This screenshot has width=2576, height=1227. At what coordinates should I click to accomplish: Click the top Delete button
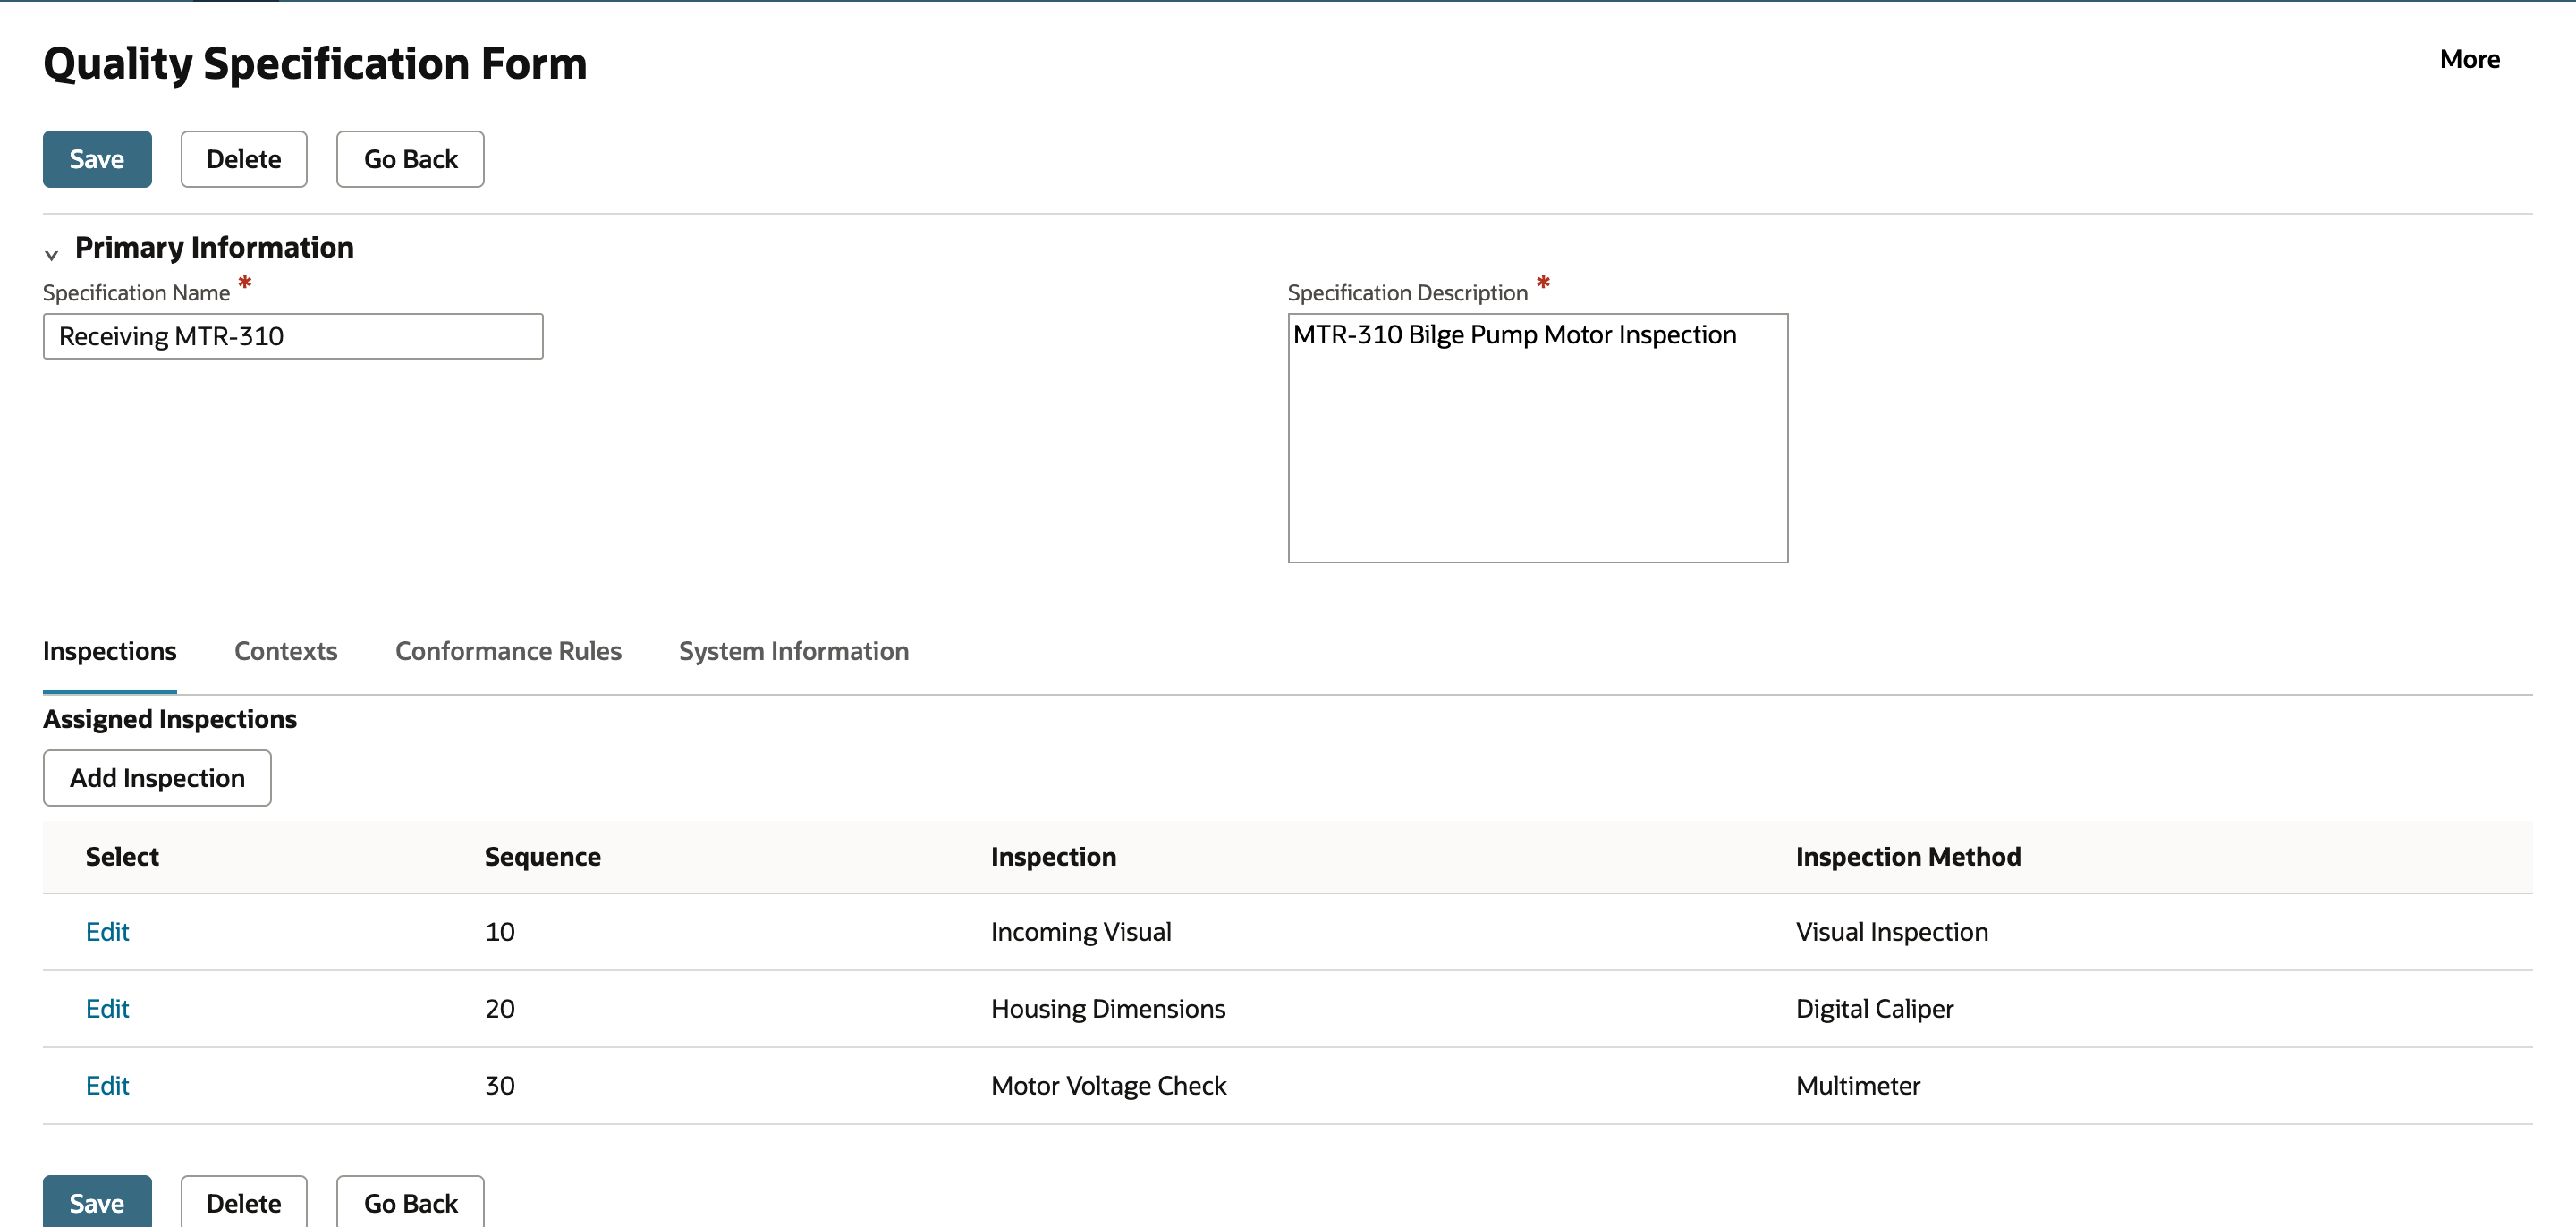pyautogui.click(x=244, y=159)
